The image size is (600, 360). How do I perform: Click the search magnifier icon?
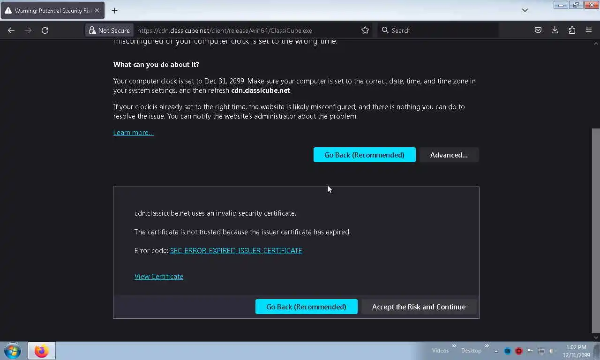(385, 30)
